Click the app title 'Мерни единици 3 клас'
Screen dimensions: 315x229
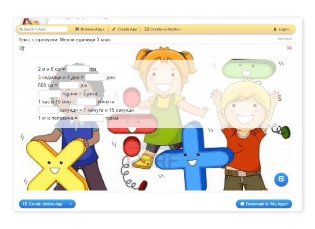tap(64, 40)
